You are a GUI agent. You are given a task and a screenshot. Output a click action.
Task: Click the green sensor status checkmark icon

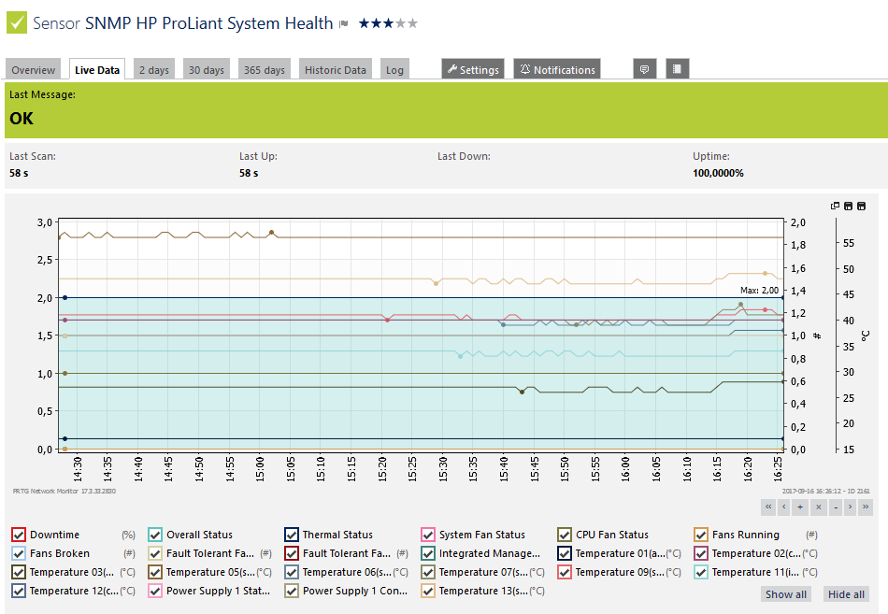point(17,22)
